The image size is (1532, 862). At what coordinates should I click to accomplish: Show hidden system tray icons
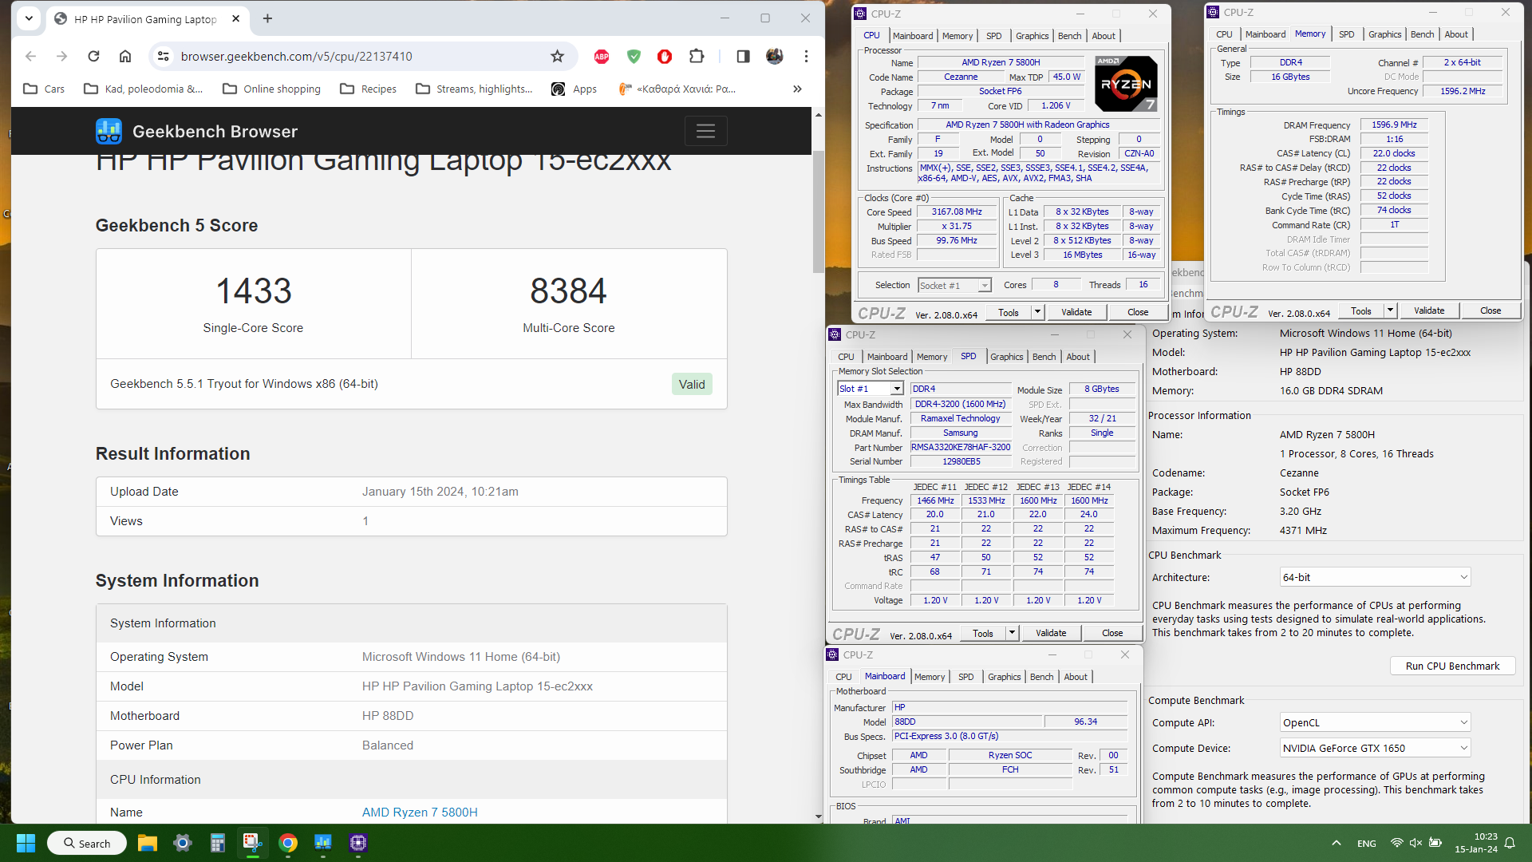click(x=1337, y=843)
